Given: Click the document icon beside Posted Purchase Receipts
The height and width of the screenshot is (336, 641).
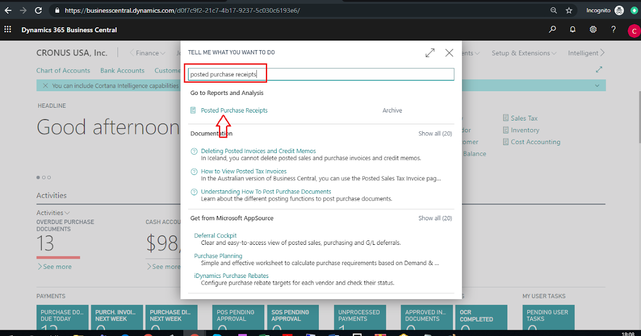Looking at the screenshot, I should click(x=193, y=110).
